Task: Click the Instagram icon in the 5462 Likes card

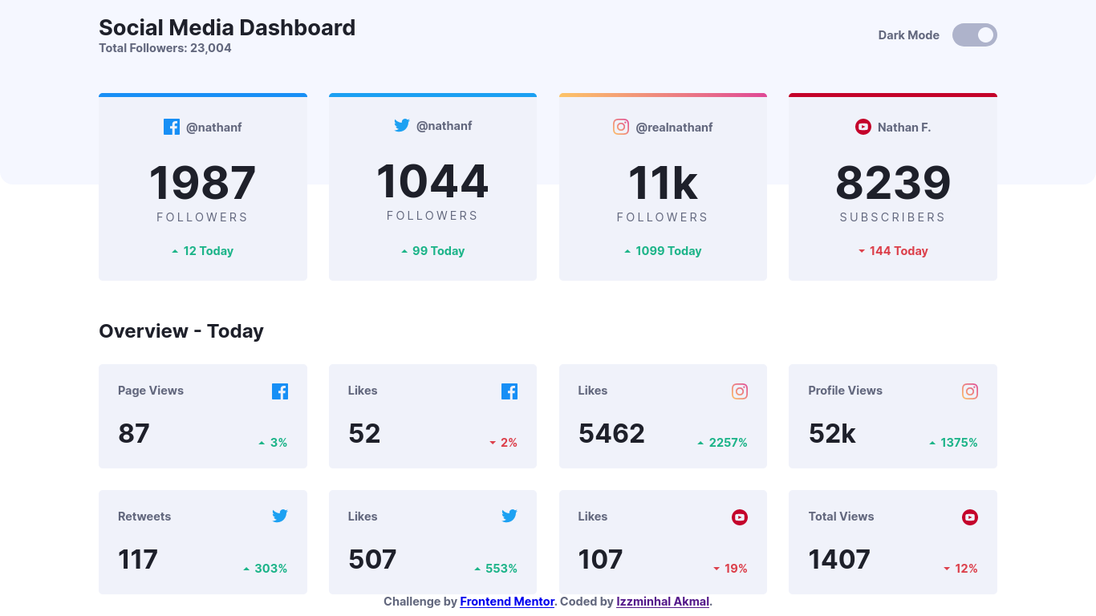Action: coord(740,391)
